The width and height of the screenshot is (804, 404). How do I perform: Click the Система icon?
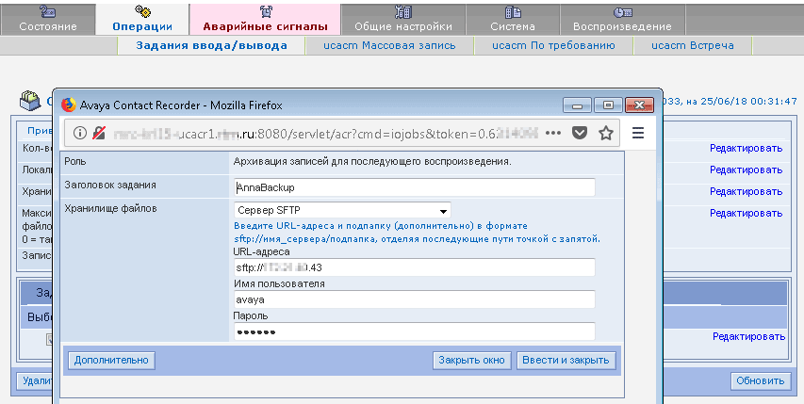(x=513, y=12)
